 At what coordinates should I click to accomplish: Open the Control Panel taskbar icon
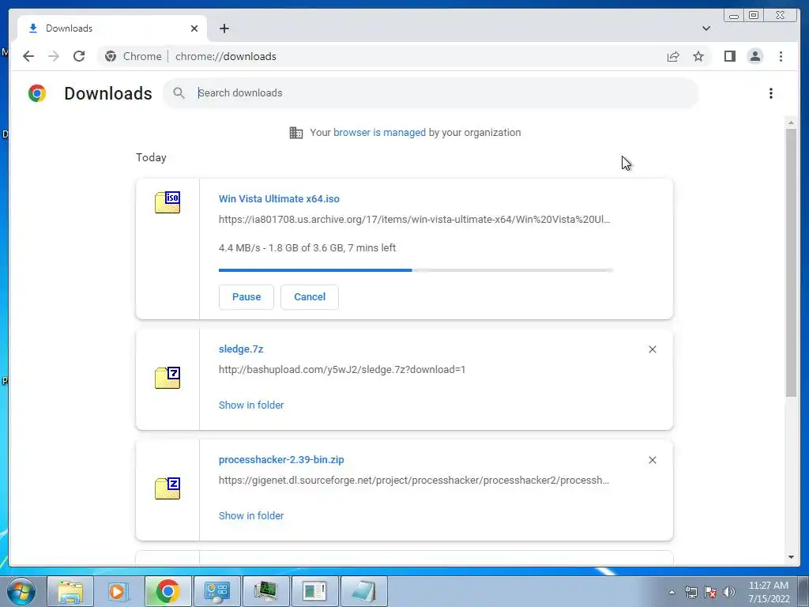click(216, 591)
